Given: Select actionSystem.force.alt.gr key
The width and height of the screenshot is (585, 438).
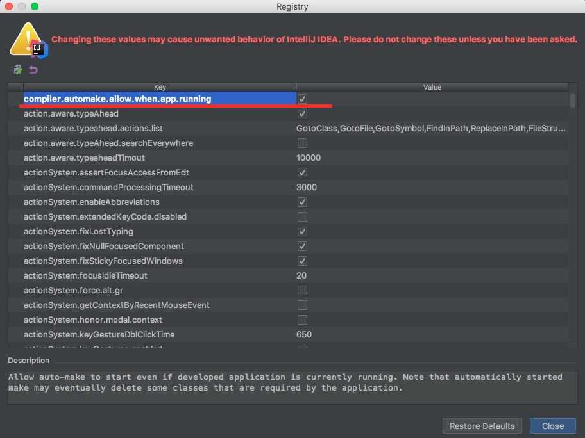Looking at the screenshot, I should click(73, 290).
